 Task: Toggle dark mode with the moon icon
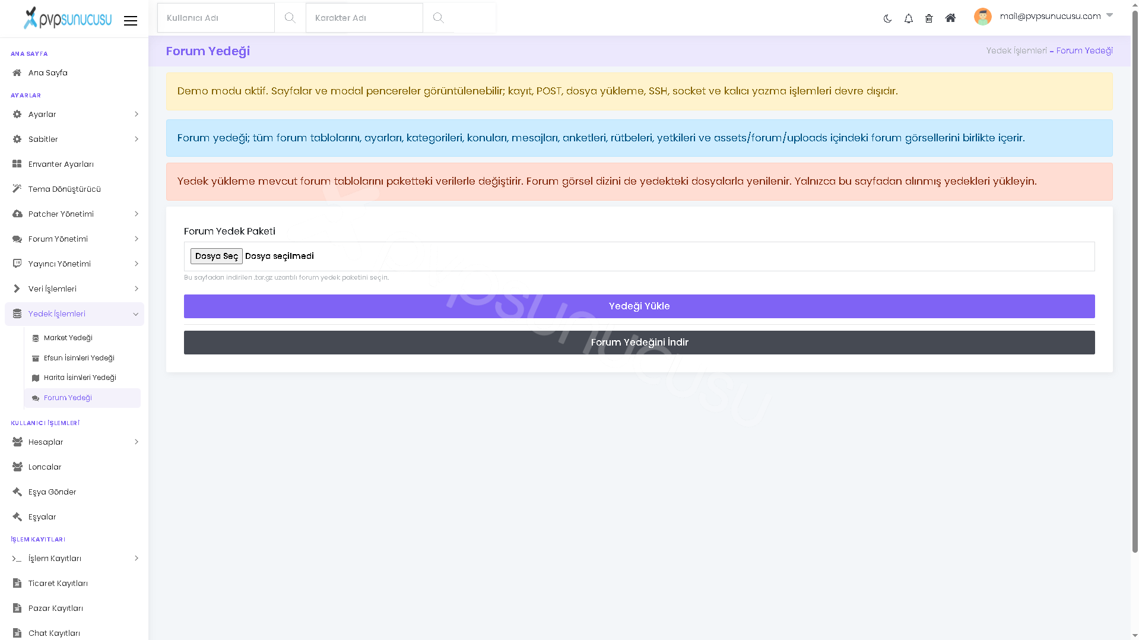point(887,18)
